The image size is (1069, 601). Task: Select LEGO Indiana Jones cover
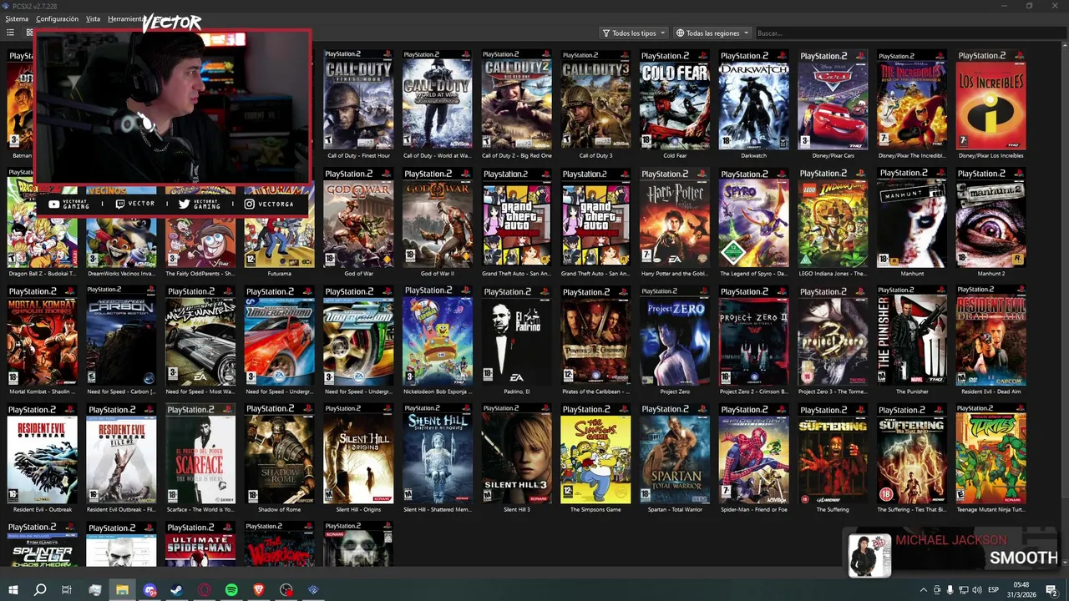tap(833, 218)
